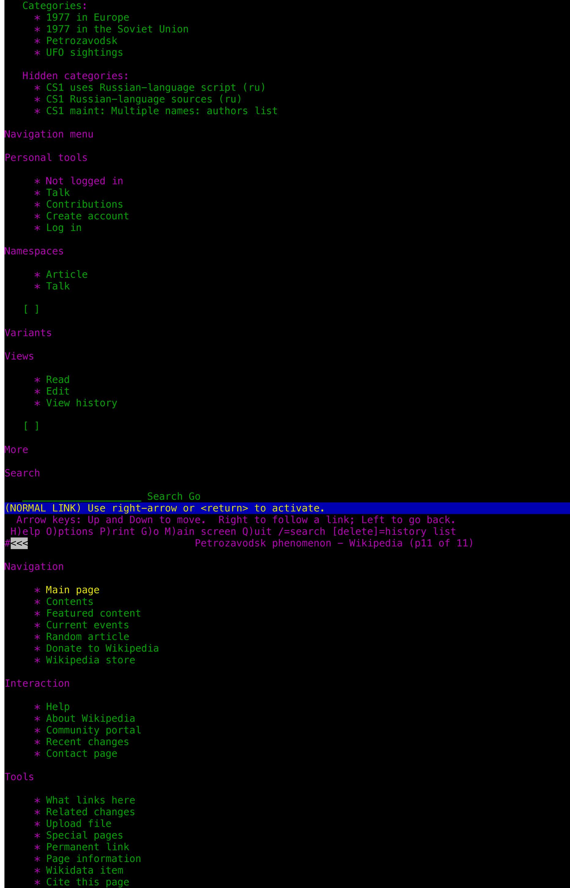This screenshot has height=888, width=570.
Task: Click the H)elp command in status line
Action: tap(26, 532)
